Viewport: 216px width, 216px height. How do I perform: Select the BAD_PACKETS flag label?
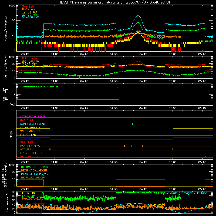click(x=29, y=157)
